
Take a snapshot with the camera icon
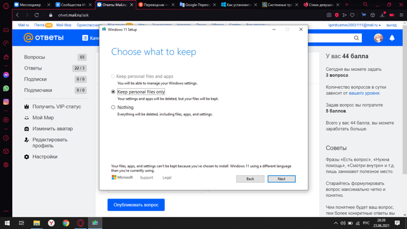[x=329, y=15]
